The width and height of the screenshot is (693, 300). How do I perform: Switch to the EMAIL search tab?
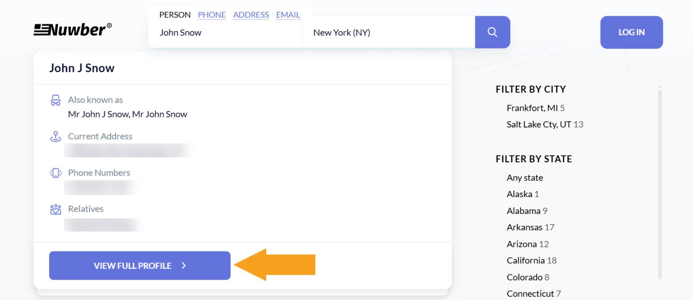287,14
